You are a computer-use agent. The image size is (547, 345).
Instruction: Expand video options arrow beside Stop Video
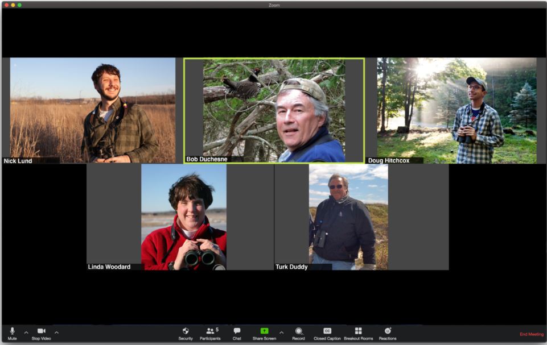coord(56,332)
